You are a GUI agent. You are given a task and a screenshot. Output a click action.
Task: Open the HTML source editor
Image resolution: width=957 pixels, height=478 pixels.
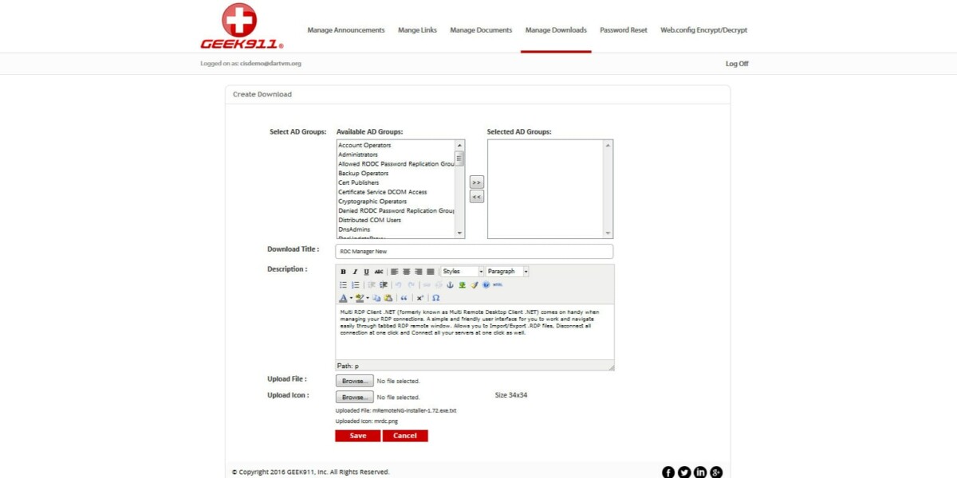tap(499, 284)
